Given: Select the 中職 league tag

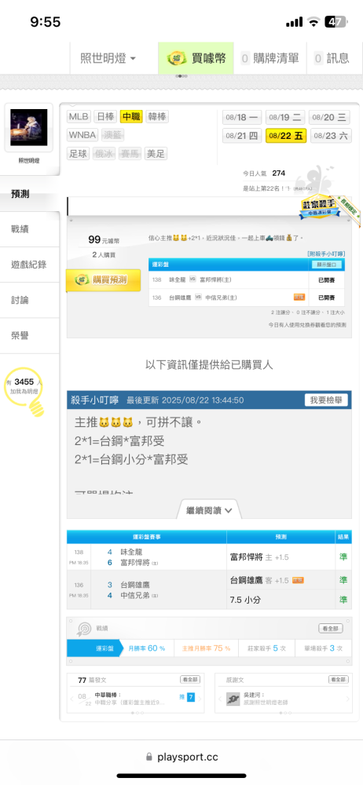Looking at the screenshot, I should coord(131,117).
